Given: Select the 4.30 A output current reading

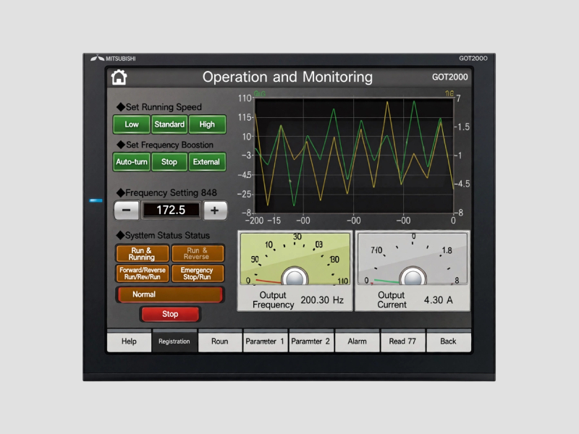Looking at the screenshot, I should pos(439,300).
